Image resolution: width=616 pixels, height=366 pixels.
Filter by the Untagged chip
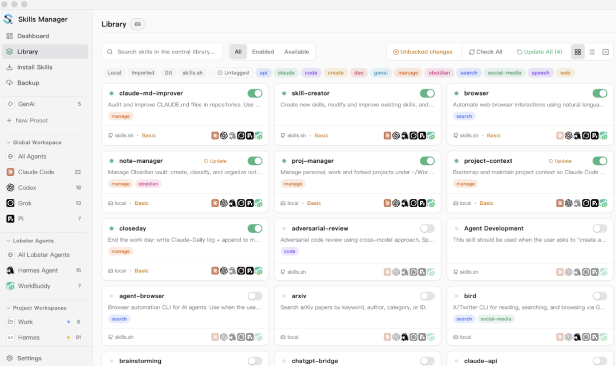(233, 73)
